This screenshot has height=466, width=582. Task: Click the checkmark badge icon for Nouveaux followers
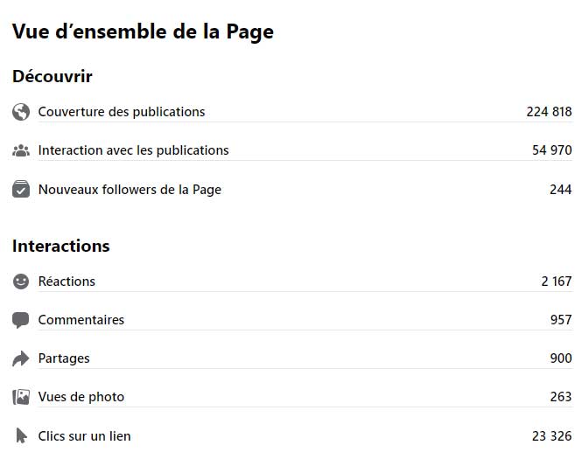tap(21, 189)
